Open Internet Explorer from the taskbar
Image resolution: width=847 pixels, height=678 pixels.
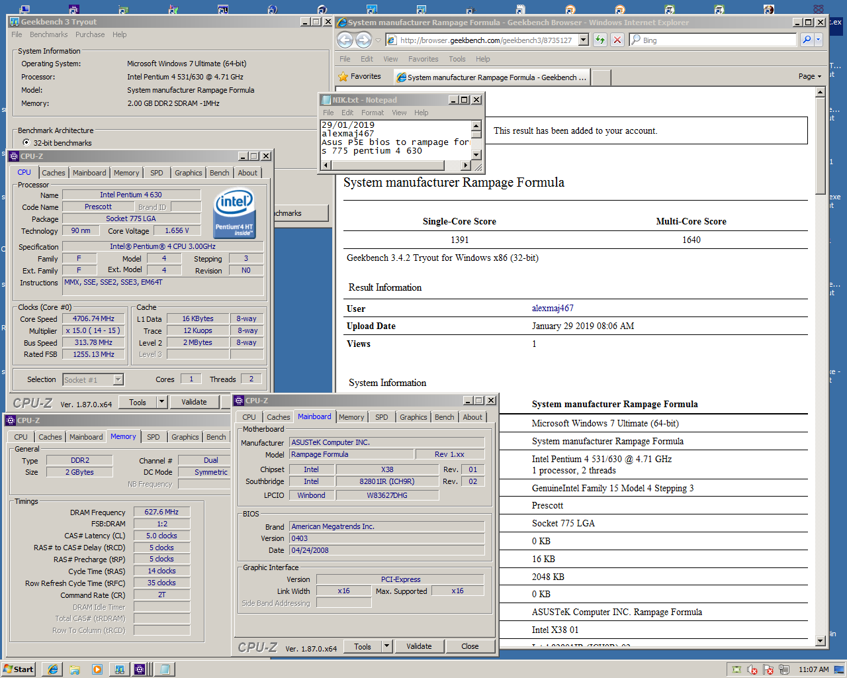click(x=52, y=669)
